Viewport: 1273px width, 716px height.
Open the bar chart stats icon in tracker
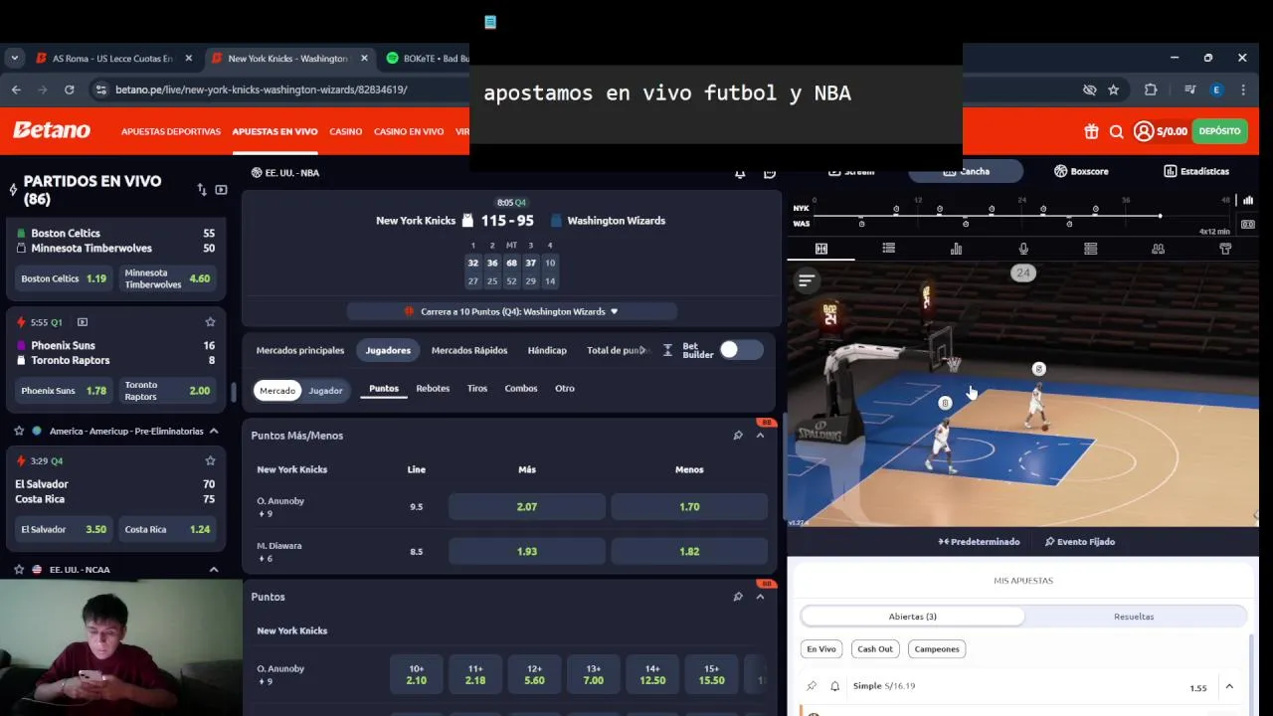tap(956, 249)
